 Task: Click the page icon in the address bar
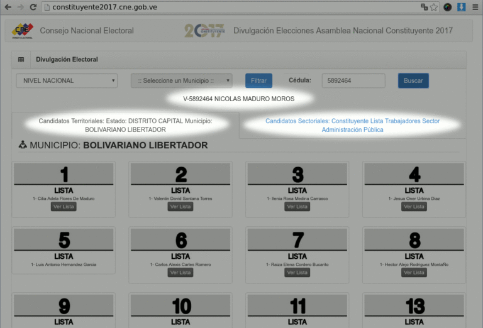tap(47, 7)
